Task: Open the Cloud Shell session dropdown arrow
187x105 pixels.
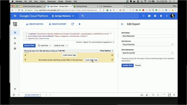Action: coord(50,95)
